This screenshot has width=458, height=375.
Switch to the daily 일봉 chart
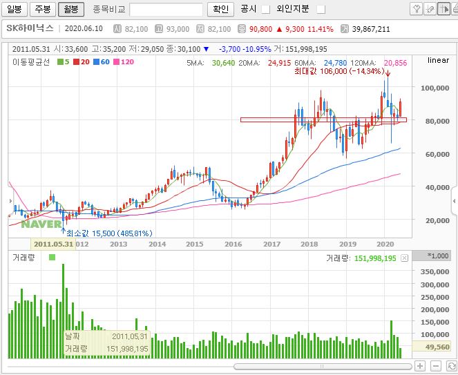click(15, 9)
